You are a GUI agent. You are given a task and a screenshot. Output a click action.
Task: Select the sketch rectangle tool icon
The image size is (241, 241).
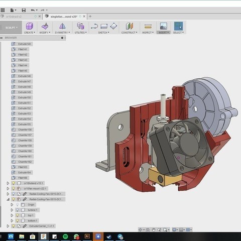104,26
